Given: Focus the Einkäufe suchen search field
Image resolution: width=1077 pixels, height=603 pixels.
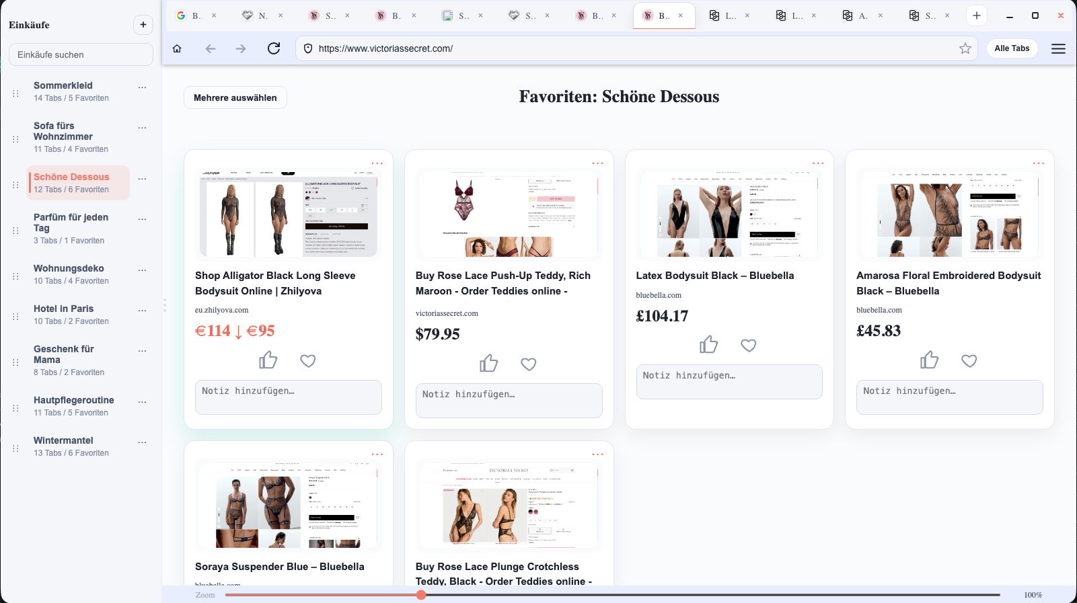Looking at the screenshot, I should (81, 54).
